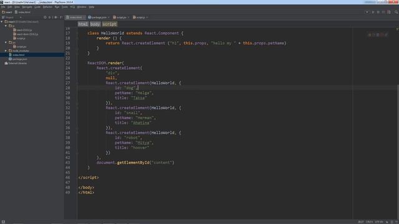Open Project panel settings gear

[x=55, y=17]
